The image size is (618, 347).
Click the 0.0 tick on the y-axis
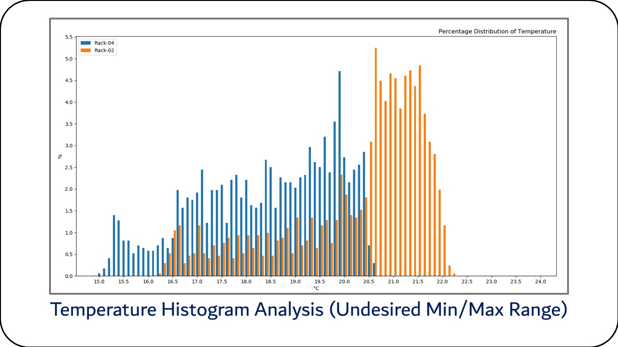click(x=69, y=276)
